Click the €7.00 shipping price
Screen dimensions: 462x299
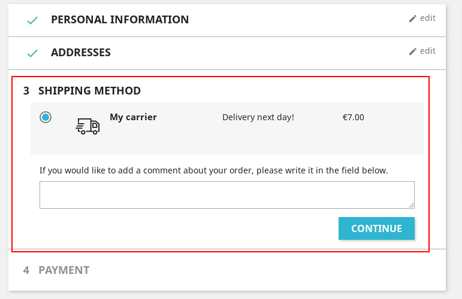pyautogui.click(x=353, y=117)
